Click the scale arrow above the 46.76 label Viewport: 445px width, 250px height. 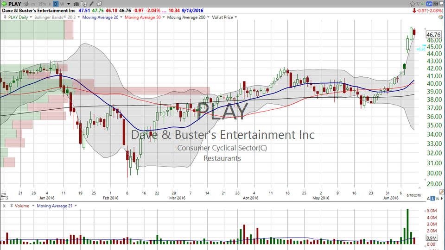coord(425,29)
